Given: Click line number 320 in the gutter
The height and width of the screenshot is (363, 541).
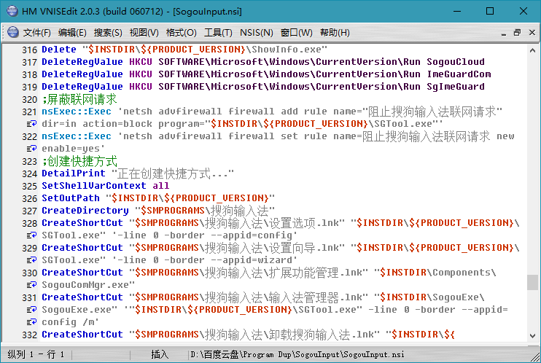Looking at the screenshot, I should coord(29,100).
